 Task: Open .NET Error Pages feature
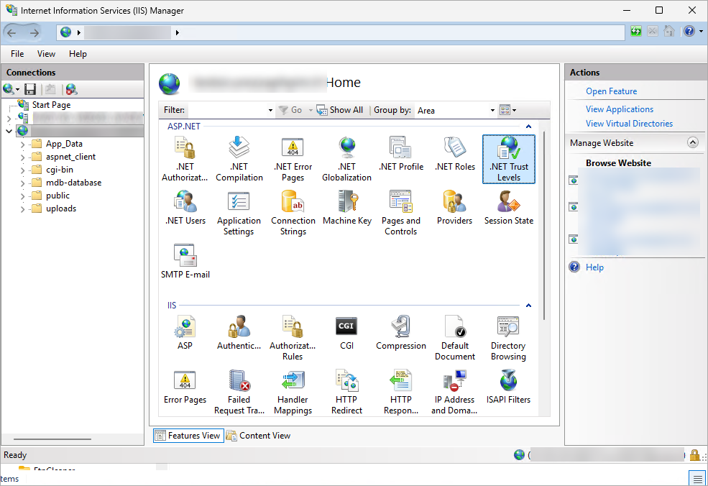pos(293,159)
